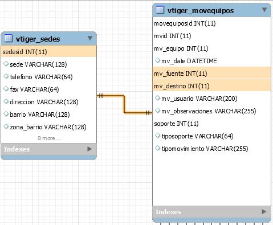Select the mv_fuente INT(11) column row
273x225 pixels.
tap(211, 73)
